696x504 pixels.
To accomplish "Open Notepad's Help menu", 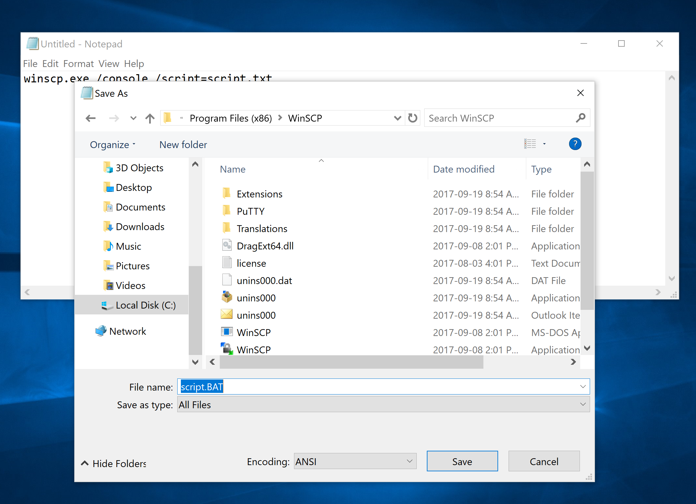I will click(134, 63).
